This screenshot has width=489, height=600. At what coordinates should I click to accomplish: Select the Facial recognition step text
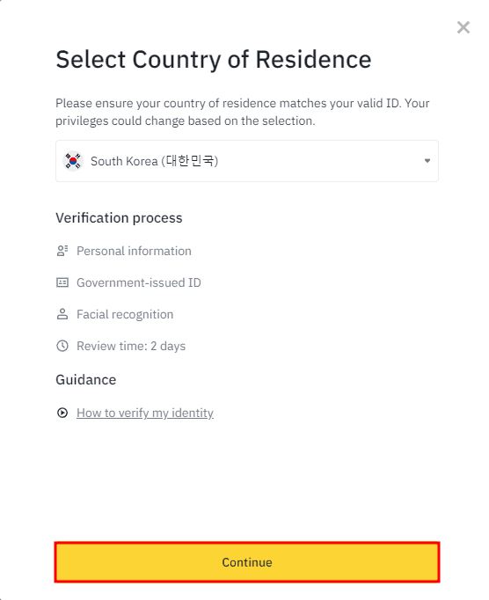click(125, 315)
